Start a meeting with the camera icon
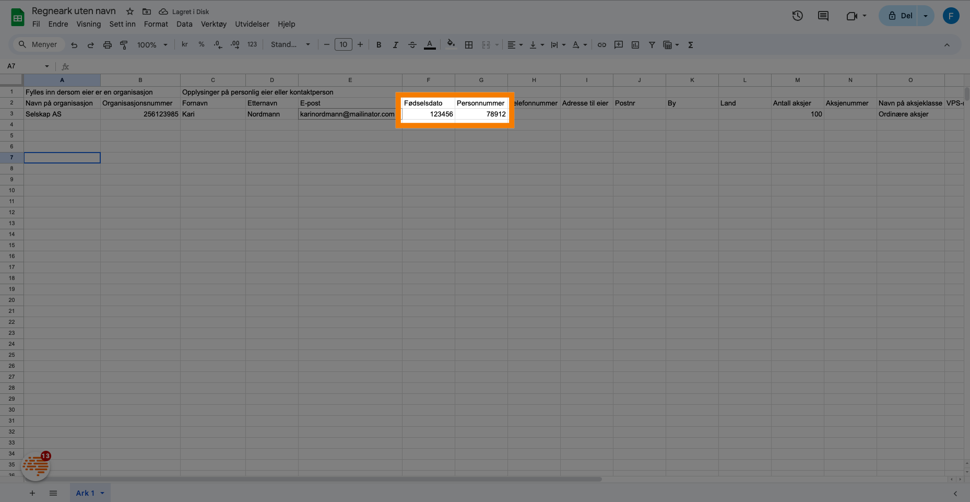970x502 pixels. 852,16
